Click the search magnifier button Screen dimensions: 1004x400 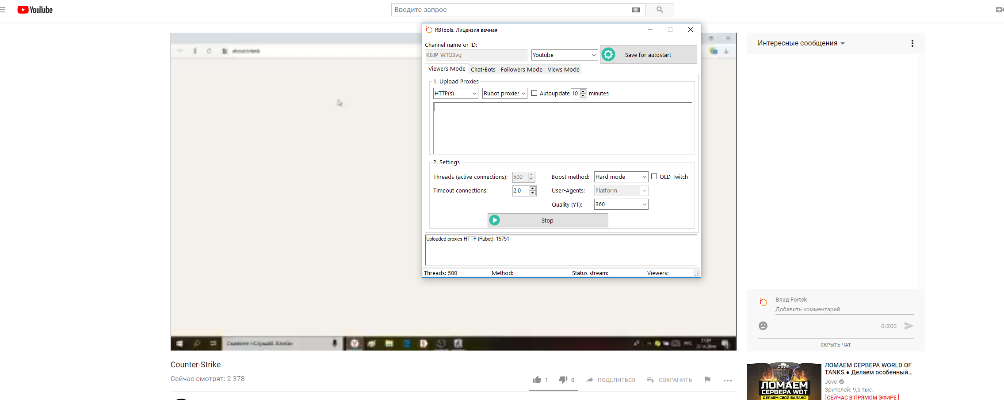659,10
